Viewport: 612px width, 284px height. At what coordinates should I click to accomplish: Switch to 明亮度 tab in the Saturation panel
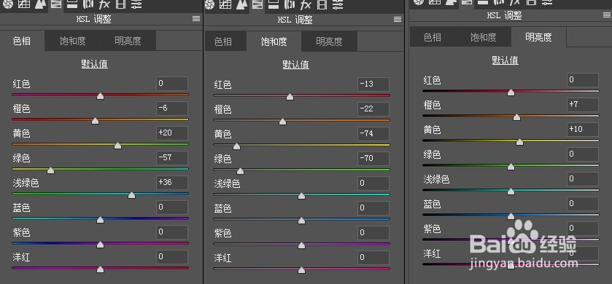tap(330, 42)
